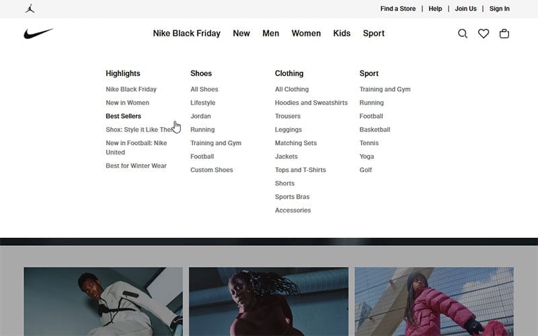Go to Find a Store

point(398,9)
